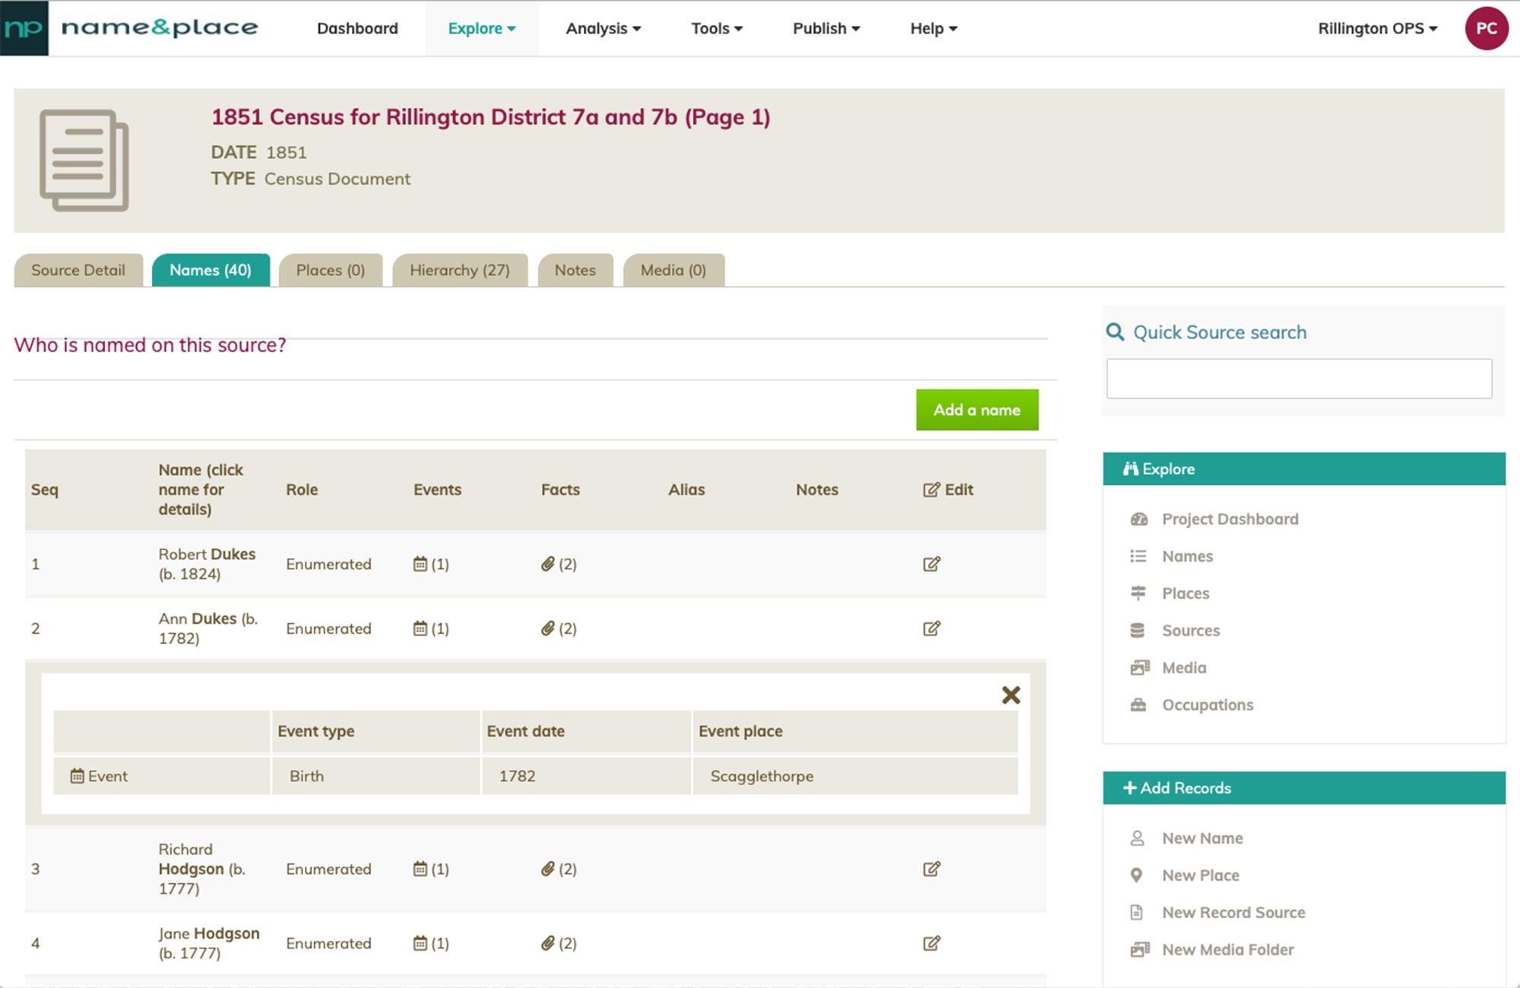Click the census document icon
Image resolution: width=1520 pixels, height=988 pixels.
click(x=84, y=160)
